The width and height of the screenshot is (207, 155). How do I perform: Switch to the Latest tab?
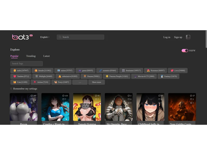click(x=46, y=56)
